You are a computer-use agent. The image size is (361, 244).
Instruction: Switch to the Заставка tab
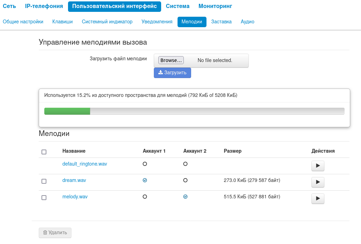(x=221, y=22)
